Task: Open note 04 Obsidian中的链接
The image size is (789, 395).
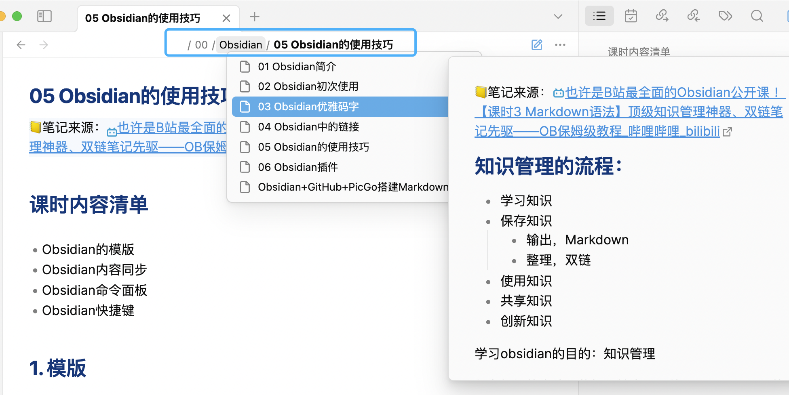Action: (340, 127)
